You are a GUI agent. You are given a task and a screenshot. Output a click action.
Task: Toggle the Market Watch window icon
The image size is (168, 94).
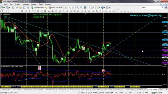click(13, 8)
